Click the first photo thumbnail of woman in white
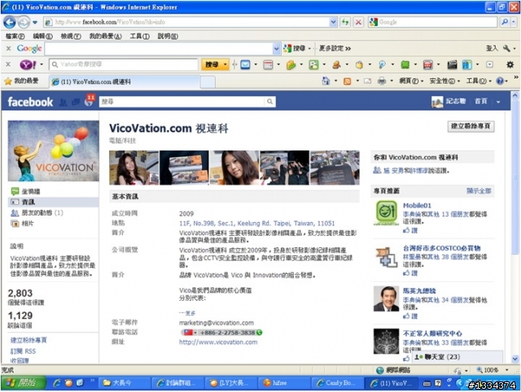The width and height of the screenshot is (521, 392). [134, 168]
